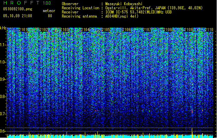Select the Ogata-vill. Akita-Pref. JAPAN location text
Screen dimensions: 217x138
[x=154, y=8]
